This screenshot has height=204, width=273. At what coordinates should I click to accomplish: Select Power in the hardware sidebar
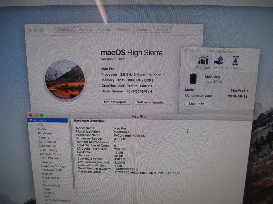[x=47, y=189]
